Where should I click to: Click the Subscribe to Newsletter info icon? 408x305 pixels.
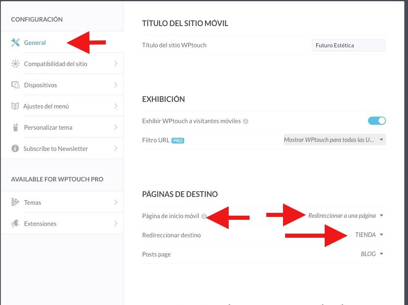[x=15, y=148]
